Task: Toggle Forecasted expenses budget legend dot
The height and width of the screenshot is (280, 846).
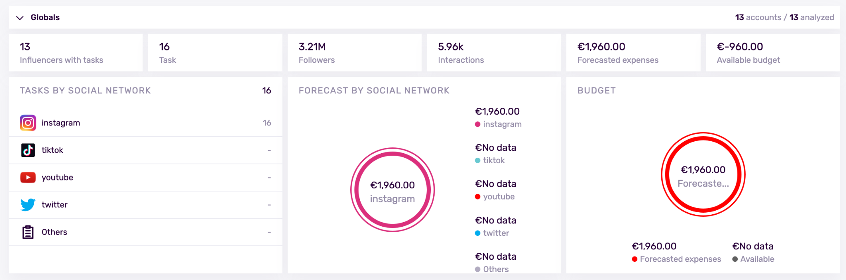Action: pyautogui.click(x=634, y=259)
